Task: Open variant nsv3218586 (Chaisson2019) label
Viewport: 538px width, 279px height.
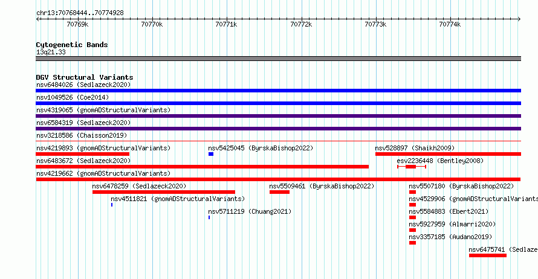Action: point(82,135)
